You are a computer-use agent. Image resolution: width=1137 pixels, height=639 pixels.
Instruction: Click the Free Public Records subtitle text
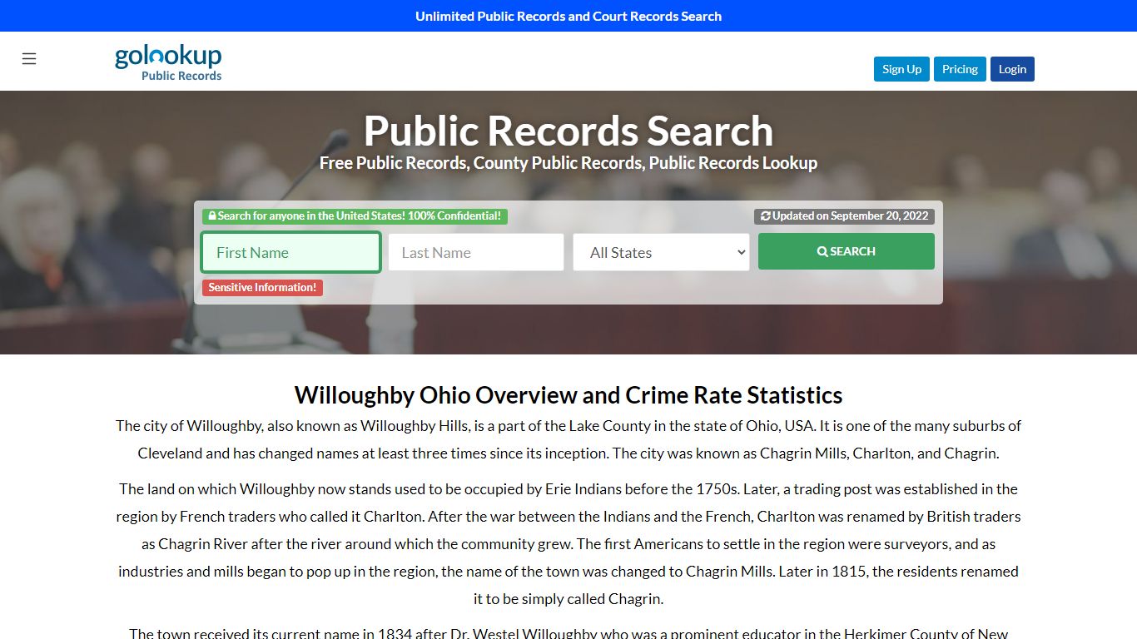568,163
